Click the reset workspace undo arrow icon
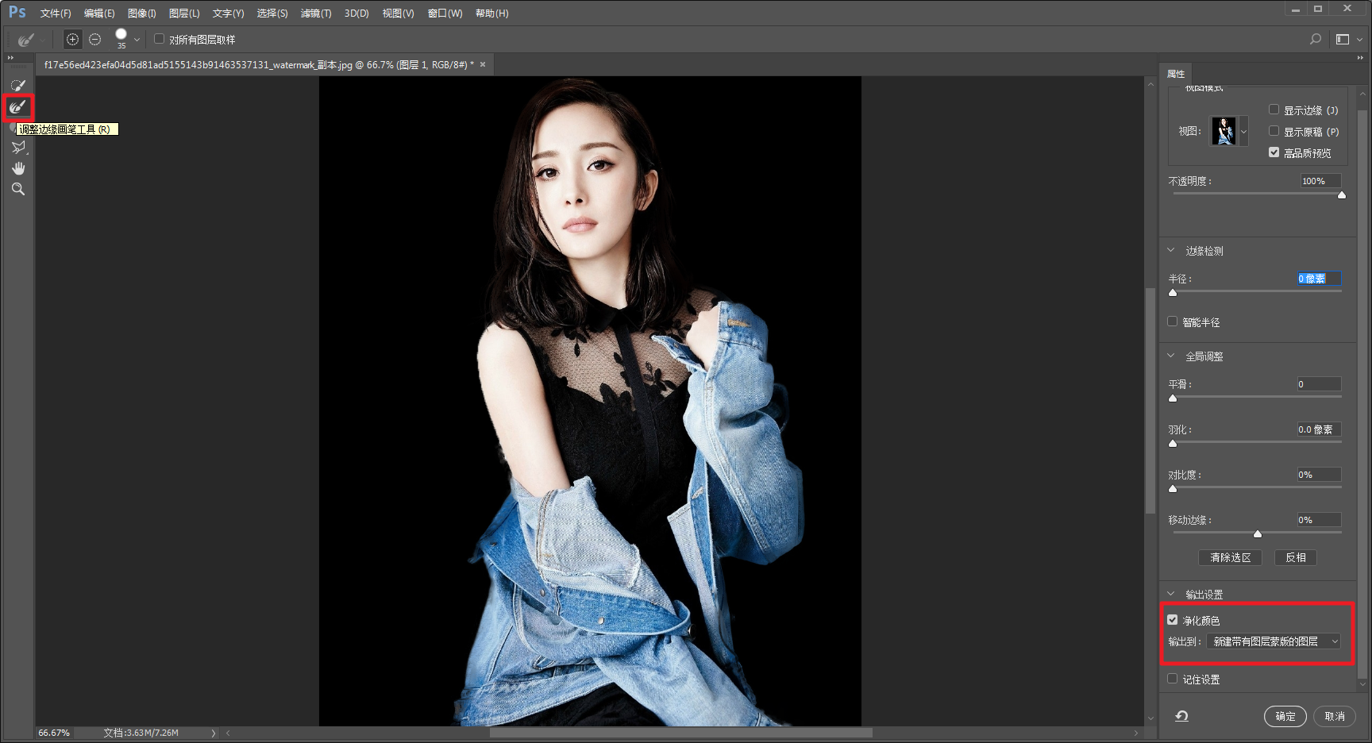Image resolution: width=1372 pixels, height=743 pixels. [1181, 716]
